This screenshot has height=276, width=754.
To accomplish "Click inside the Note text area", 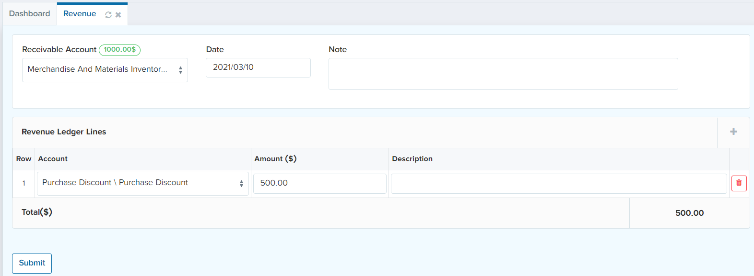I will point(503,74).
